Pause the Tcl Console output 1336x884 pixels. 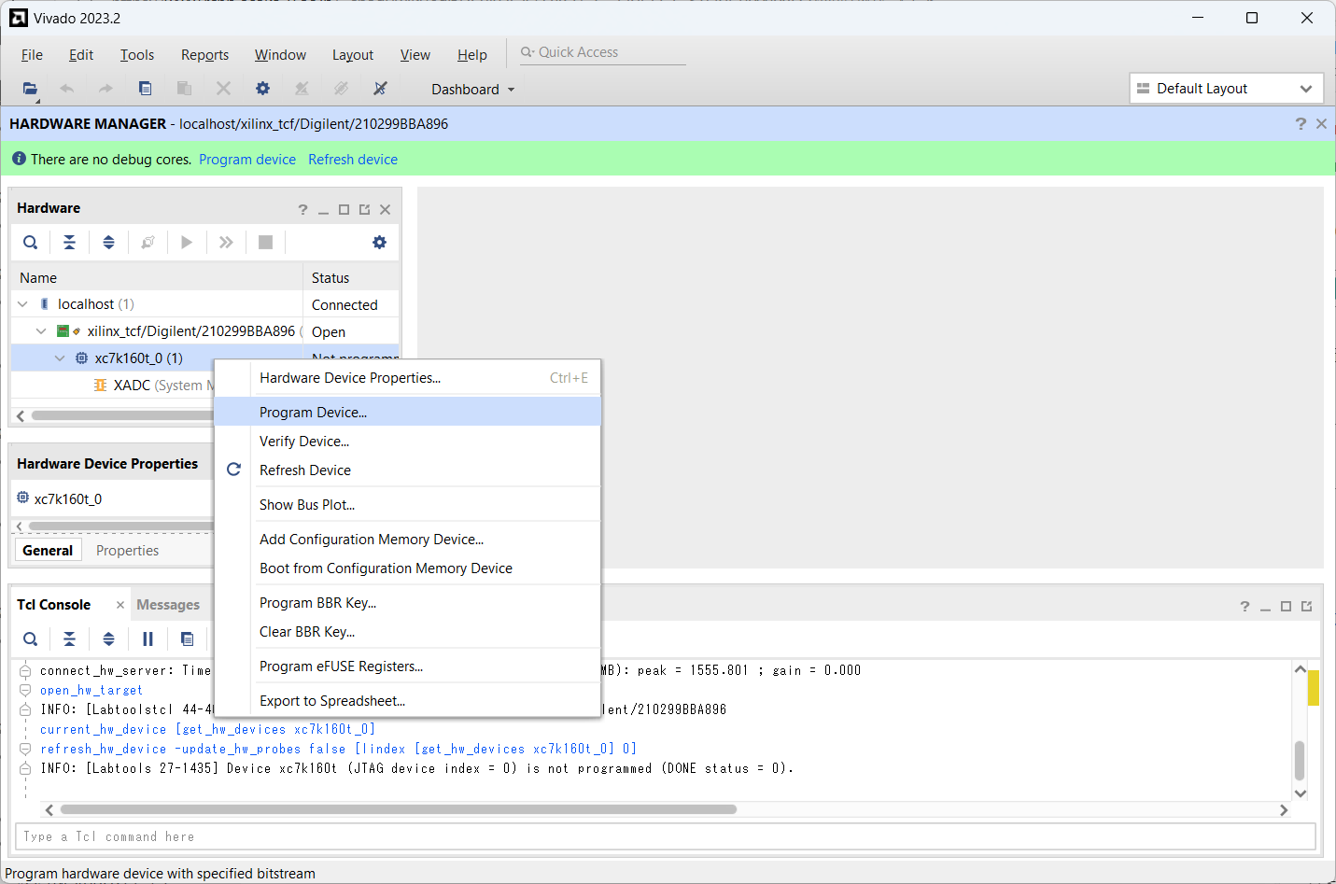click(148, 639)
